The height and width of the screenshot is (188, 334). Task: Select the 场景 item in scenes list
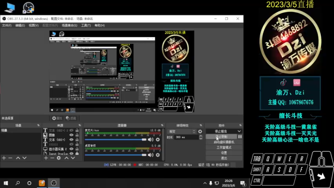pos(20,130)
